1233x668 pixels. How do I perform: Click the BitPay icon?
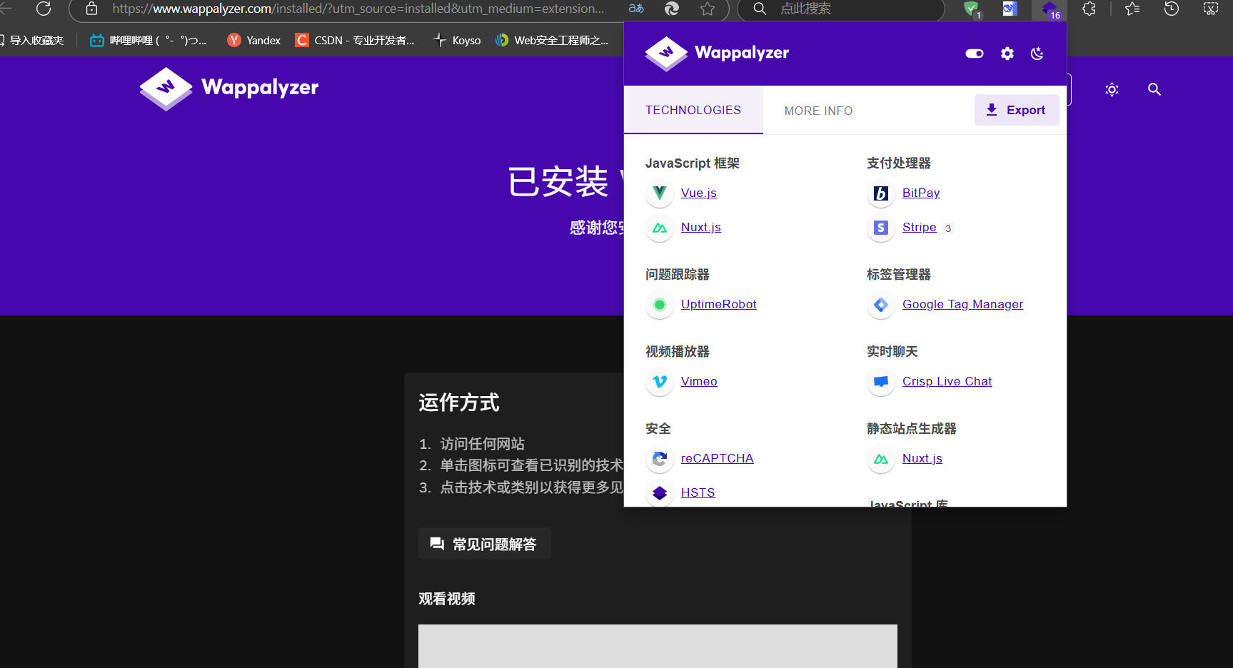tap(881, 193)
